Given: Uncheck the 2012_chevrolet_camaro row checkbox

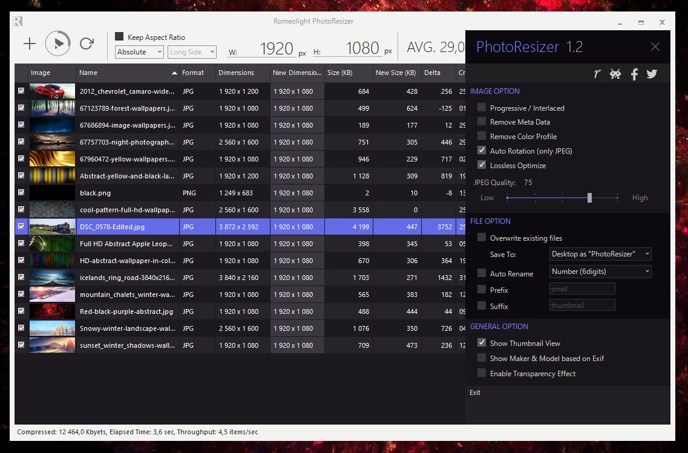Looking at the screenshot, I should point(21,91).
